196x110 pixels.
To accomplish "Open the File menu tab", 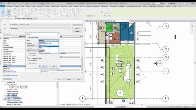I will click(2, 6).
